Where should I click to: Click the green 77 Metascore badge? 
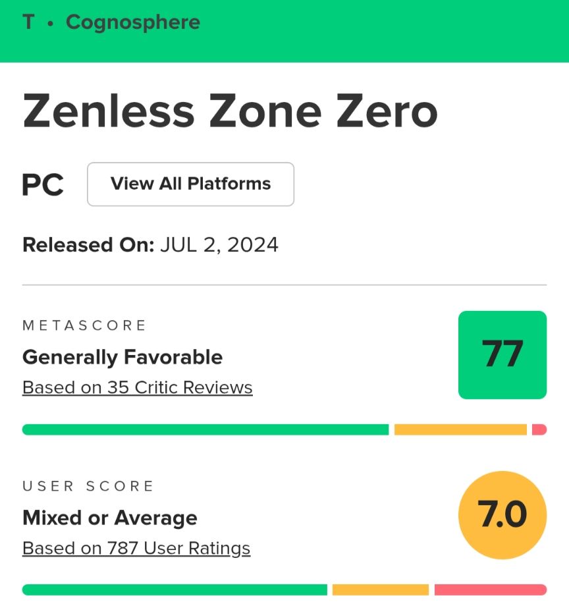(502, 355)
